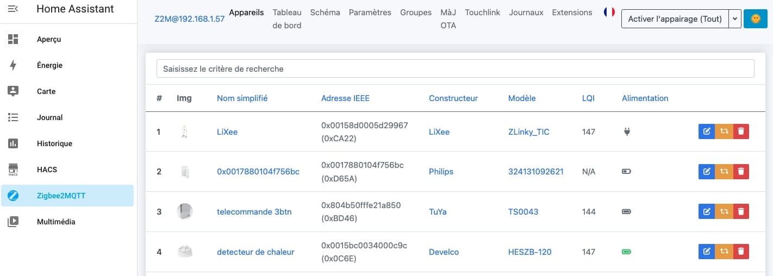Open the ZLinky_TIC model link

pos(529,132)
